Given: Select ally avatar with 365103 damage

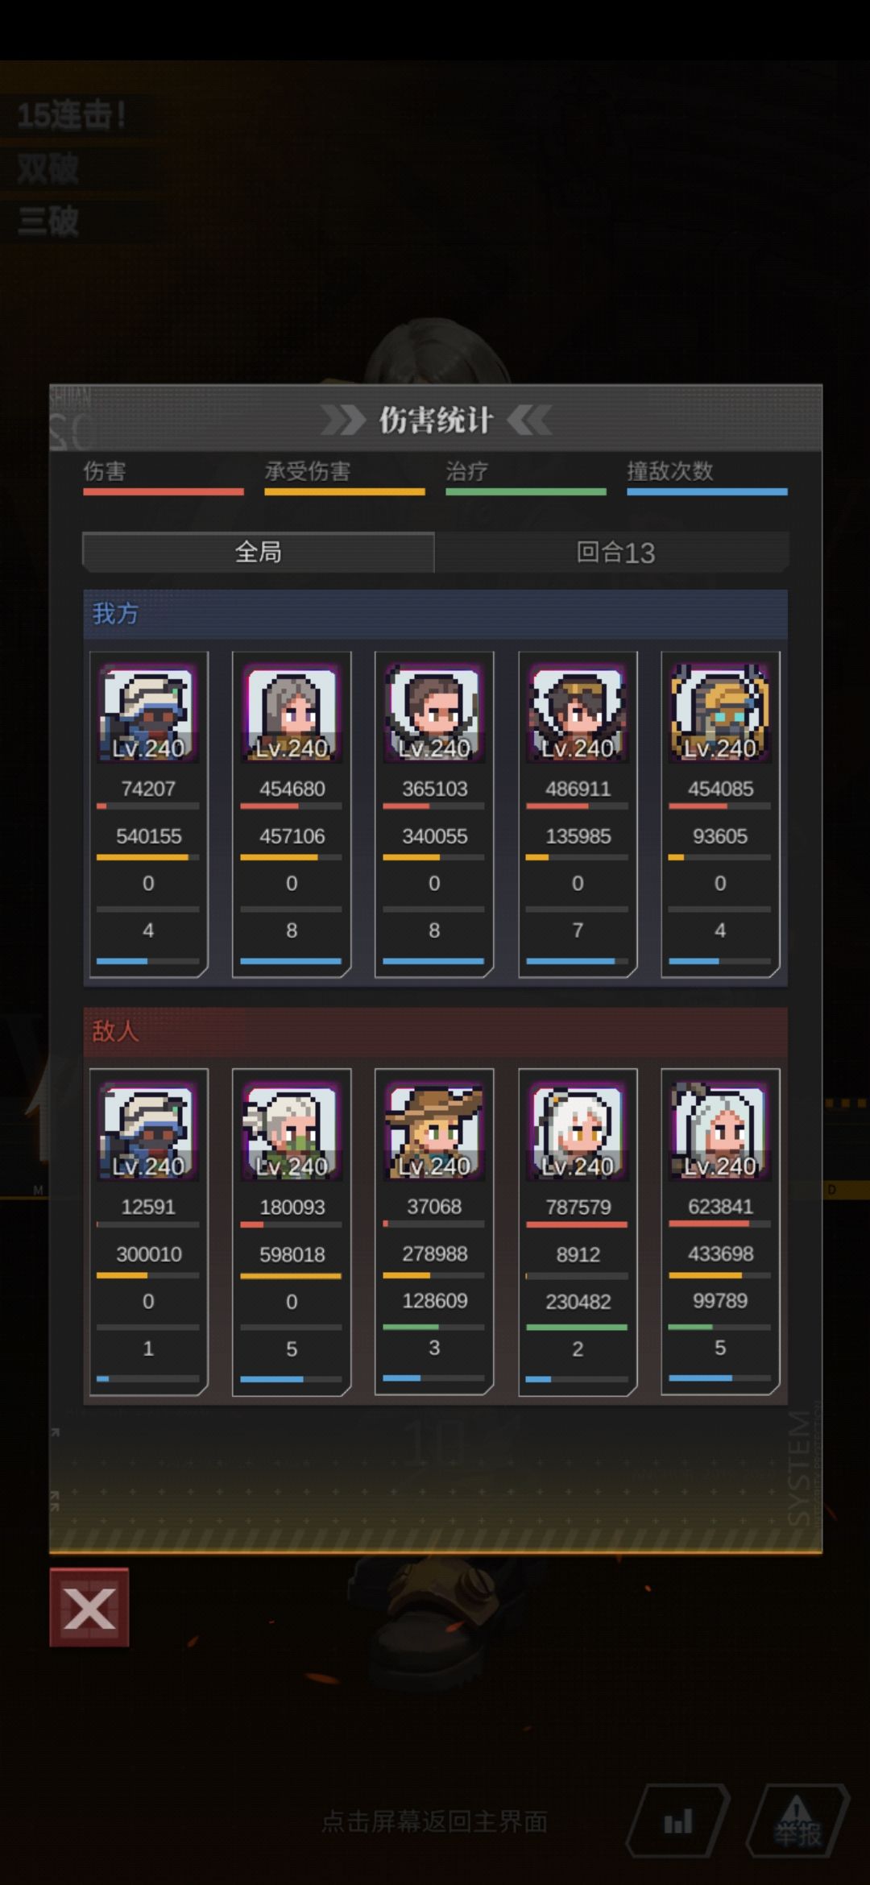Looking at the screenshot, I should point(434,714).
